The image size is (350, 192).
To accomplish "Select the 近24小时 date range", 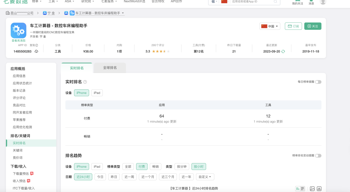I will pyautogui.click(x=83, y=177).
